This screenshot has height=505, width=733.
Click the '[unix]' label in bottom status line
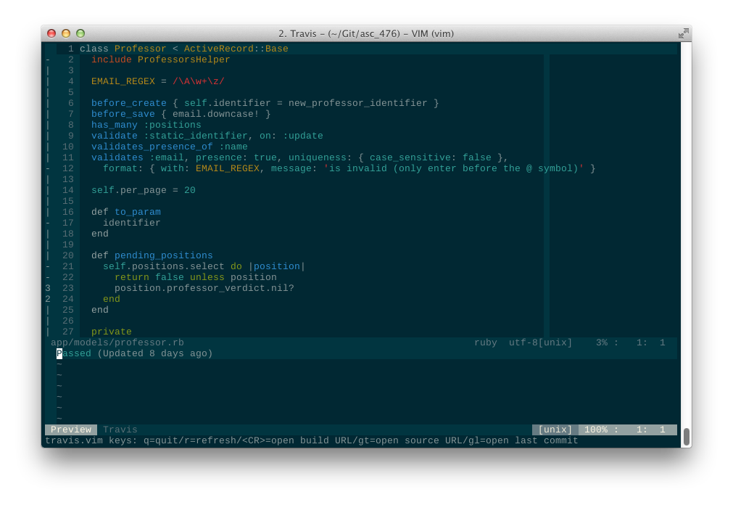click(x=555, y=430)
